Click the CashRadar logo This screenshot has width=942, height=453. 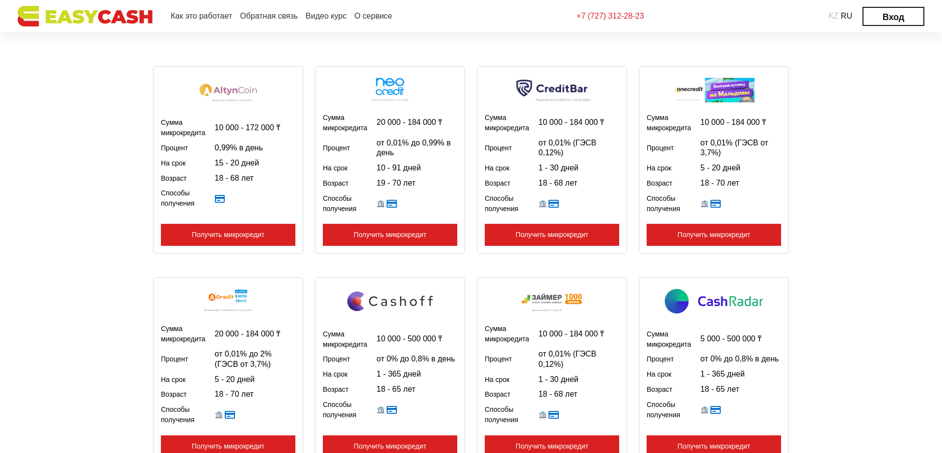pyautogui.click(x=713, y=301)
